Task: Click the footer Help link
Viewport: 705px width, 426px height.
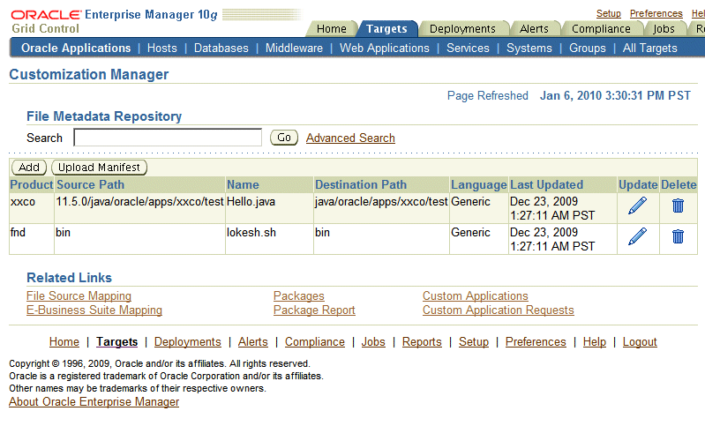Action: coord(595,342)
